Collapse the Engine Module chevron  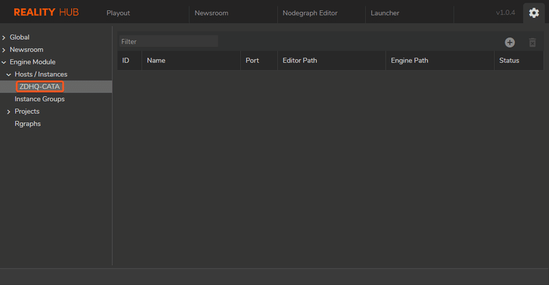(4, 62)
